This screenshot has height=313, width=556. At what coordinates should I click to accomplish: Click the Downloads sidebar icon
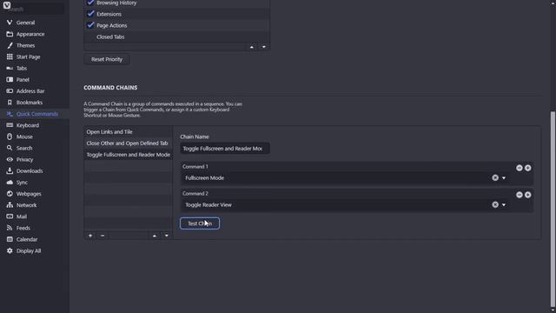click(10, 170)
